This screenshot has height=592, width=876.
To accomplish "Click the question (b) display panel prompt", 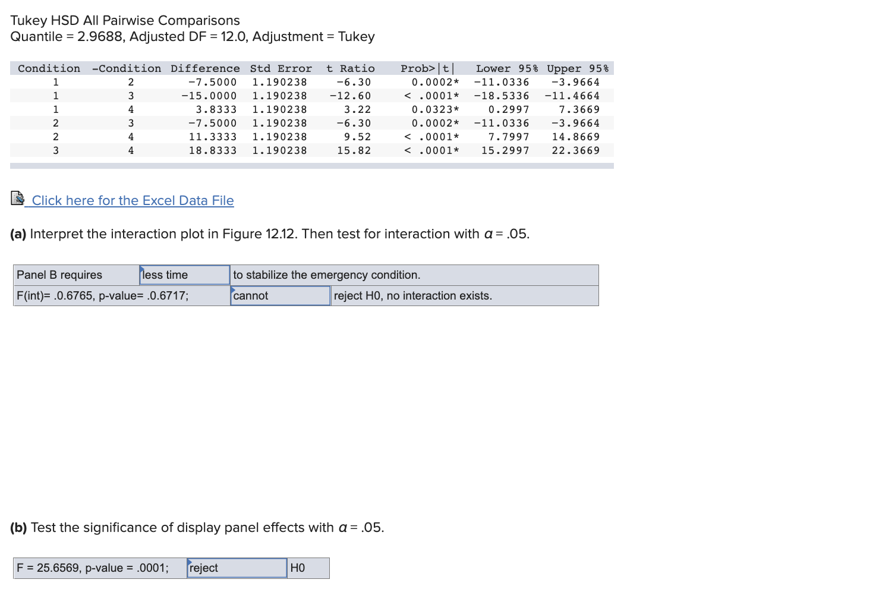I will (197, 527).
